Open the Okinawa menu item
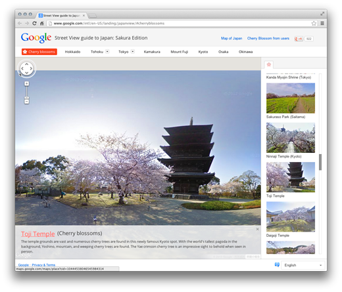This screenshot has width=342, height=292. point(245,52)
